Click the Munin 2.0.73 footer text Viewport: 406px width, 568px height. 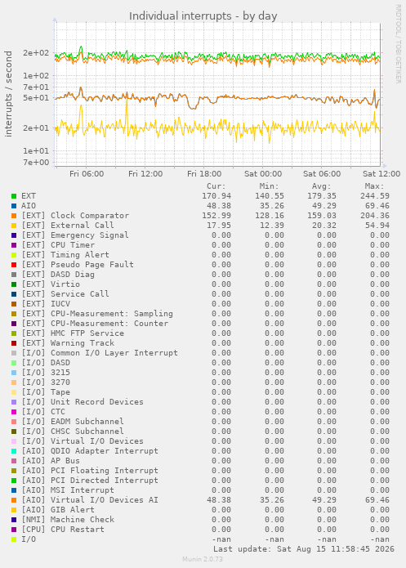pyautogui.click(x=203, y=559)
